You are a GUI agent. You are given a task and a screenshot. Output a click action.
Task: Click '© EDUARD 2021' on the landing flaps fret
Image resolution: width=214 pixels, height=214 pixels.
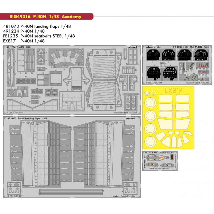point(16,196)
